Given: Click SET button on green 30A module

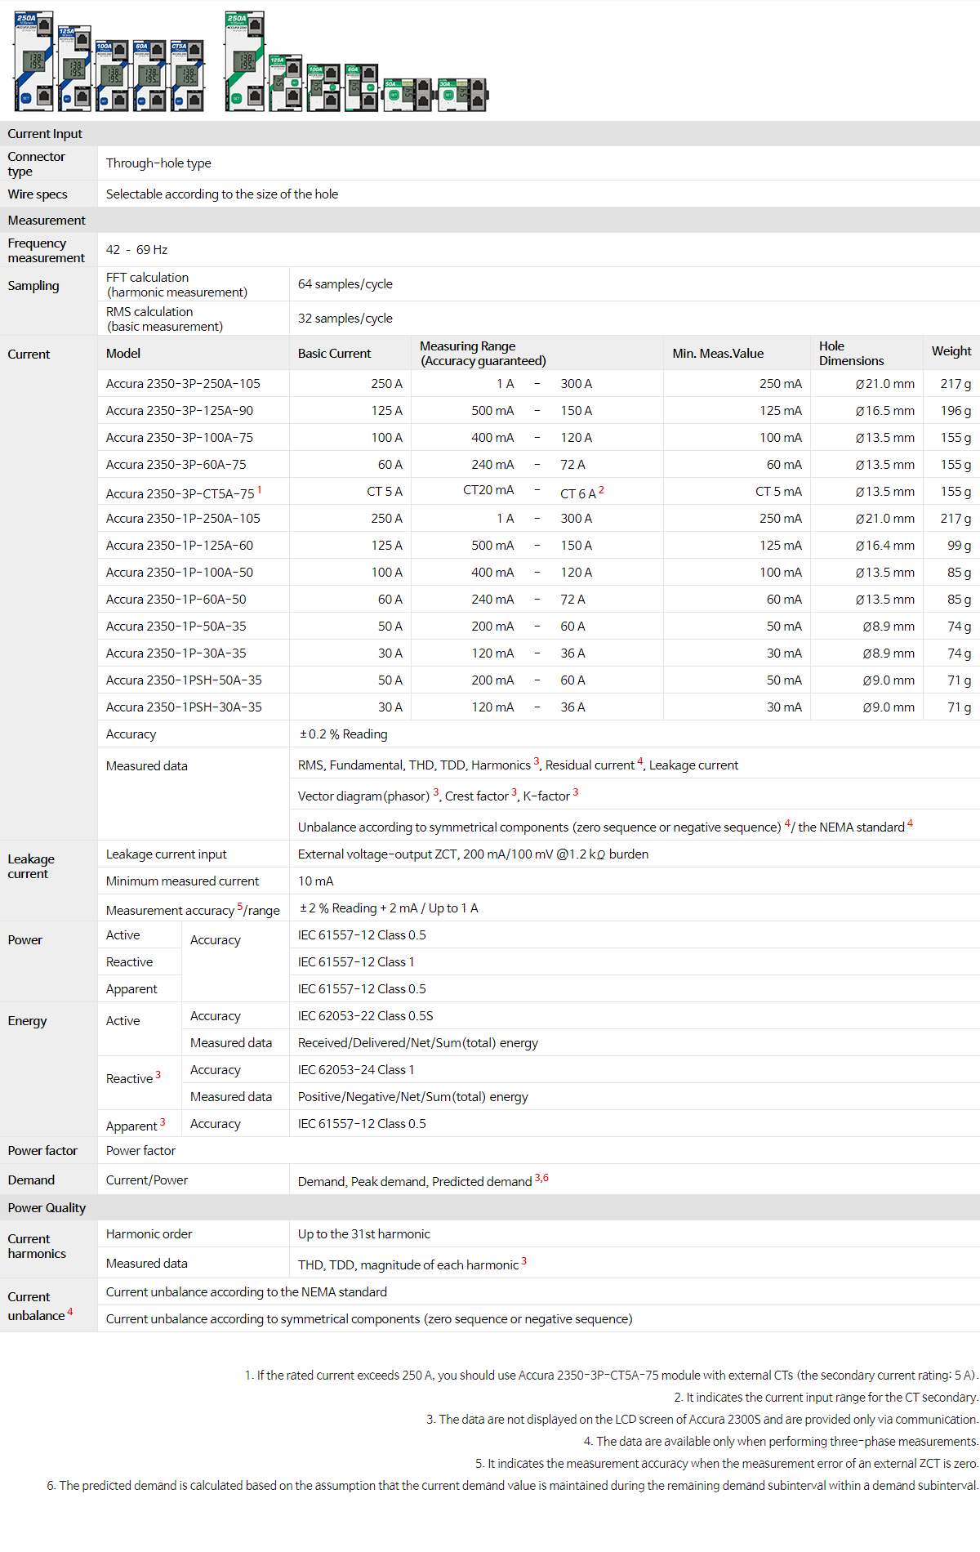Looking at the screenshot, I should click(x=448, y=95).
